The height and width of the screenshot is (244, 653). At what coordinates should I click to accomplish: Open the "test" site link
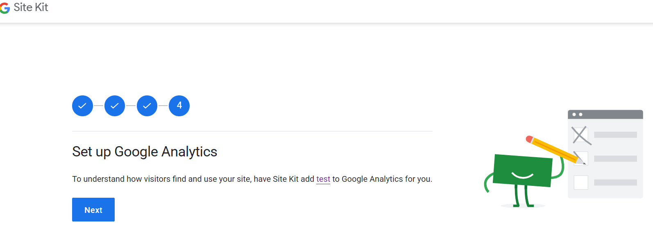pyautogui.click(x=323, y=179)
